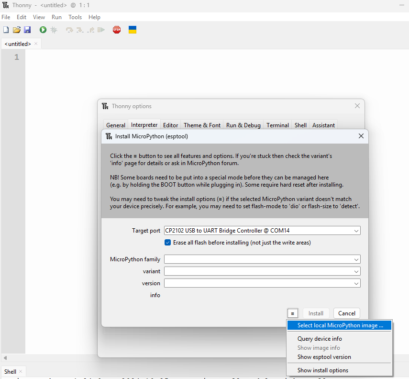The image size is (409, 379).
Task: Click the Step into toolbar icon
Action: point(80,30)
